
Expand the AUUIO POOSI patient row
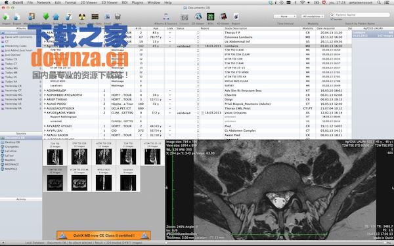(45, 104)
